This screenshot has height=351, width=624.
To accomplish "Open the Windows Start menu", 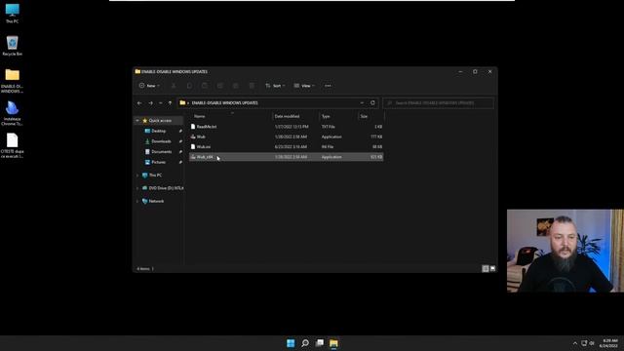I will coord(291,343).
